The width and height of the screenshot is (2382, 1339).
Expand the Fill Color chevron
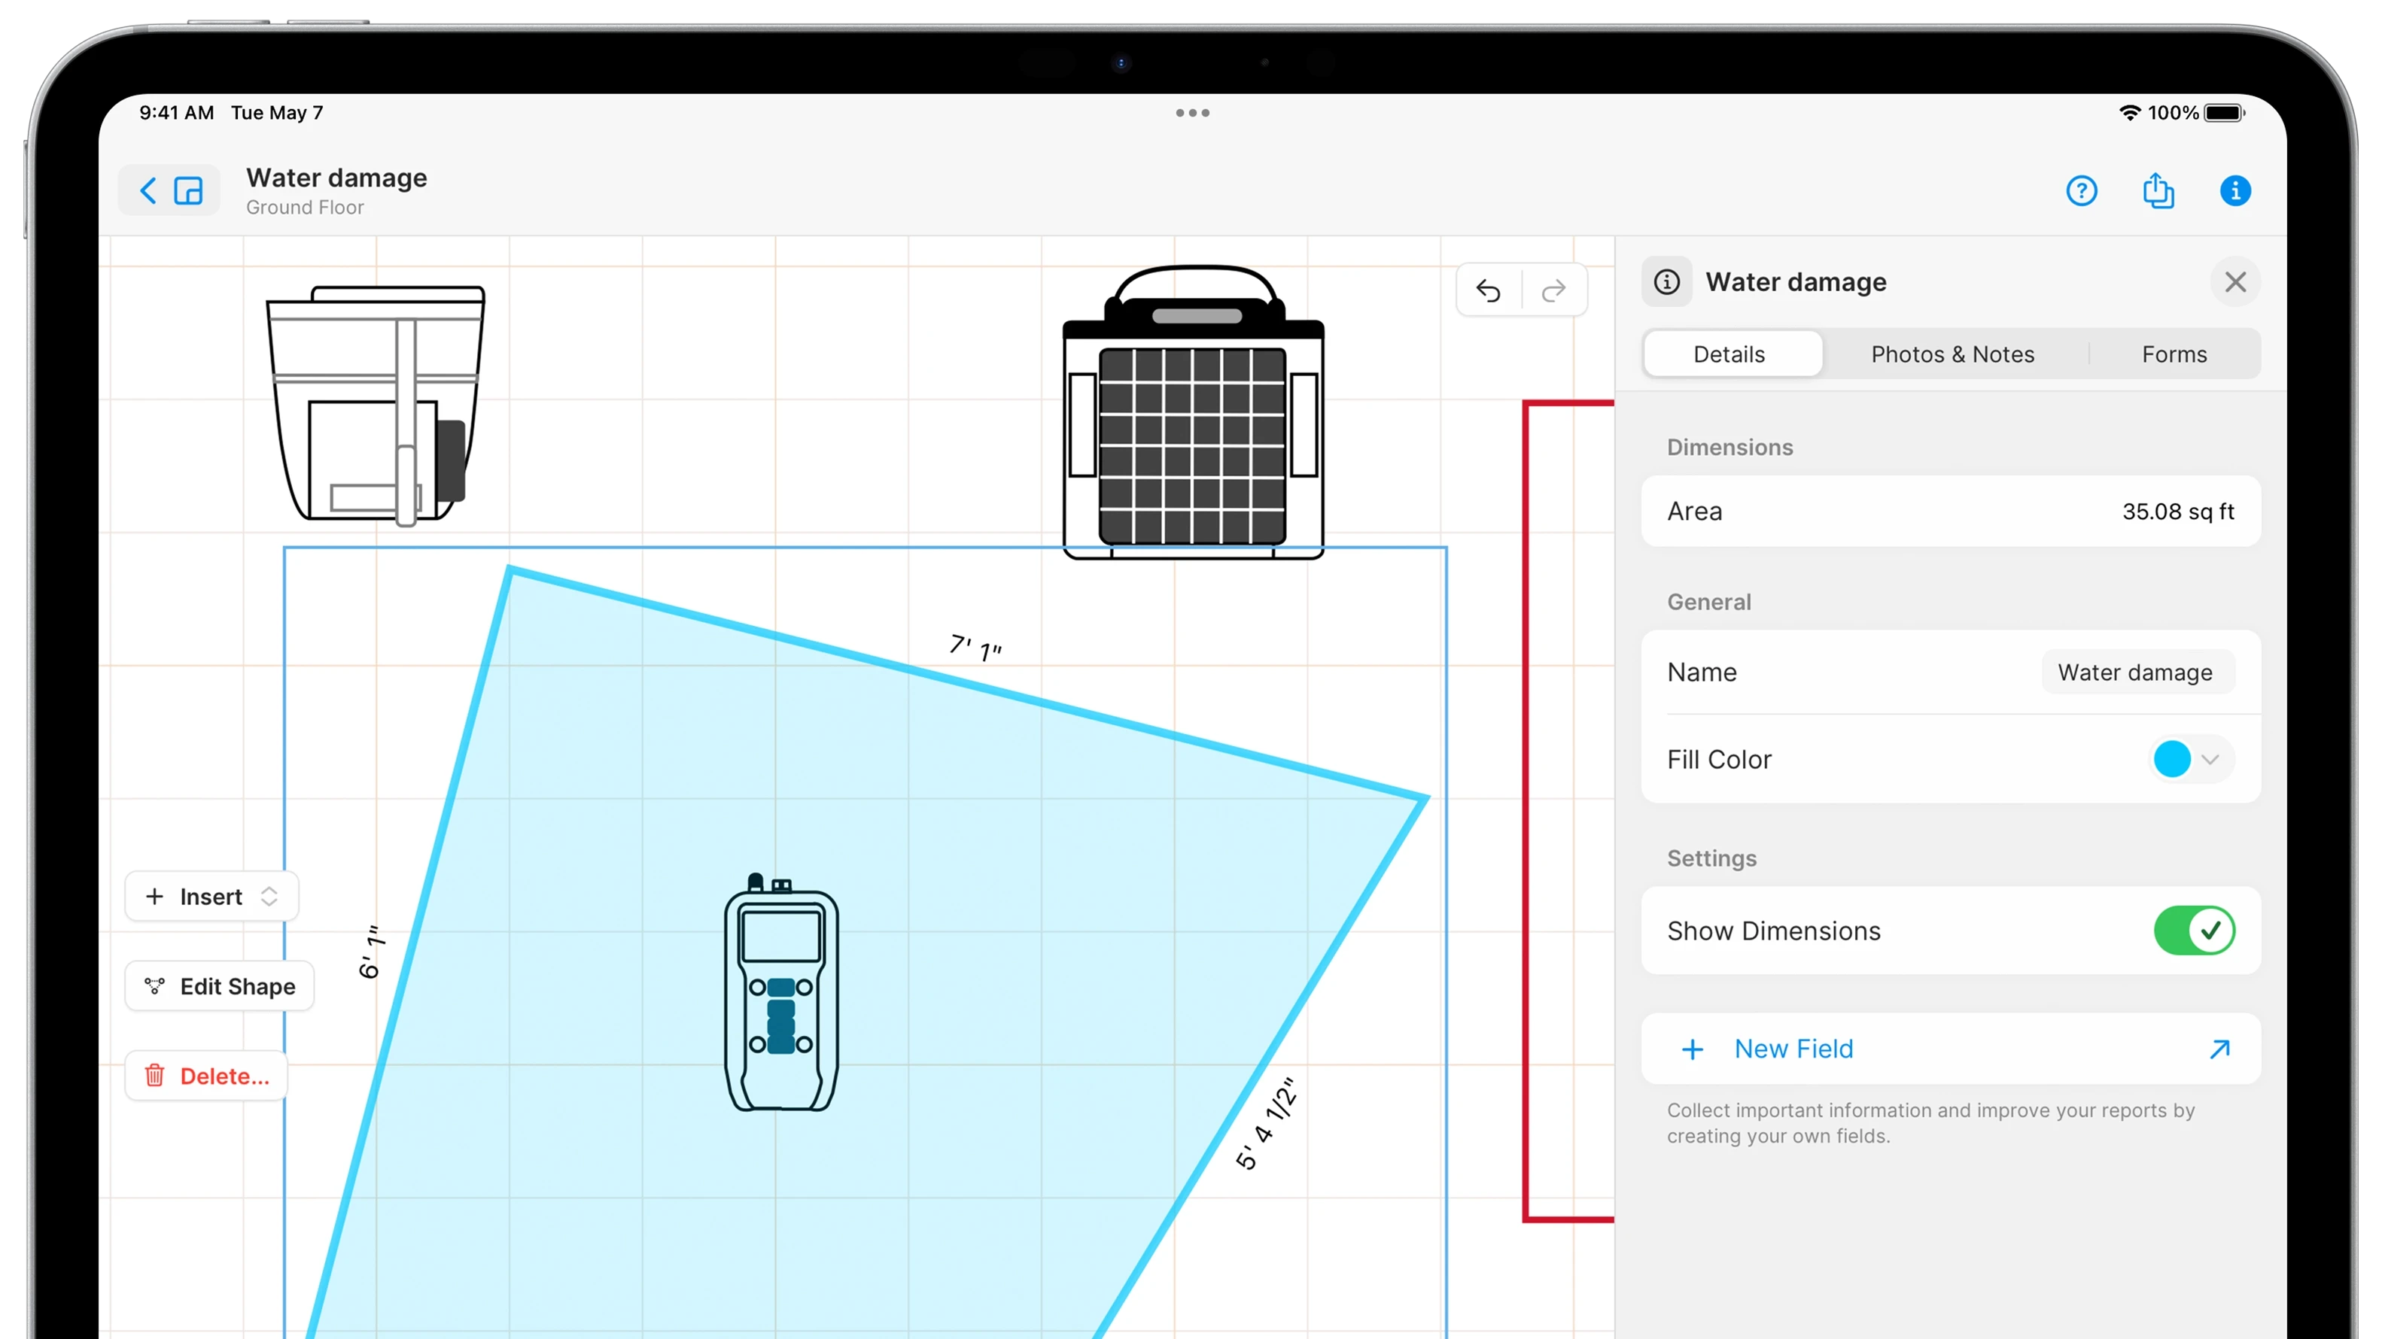[x=2210, y=760]
